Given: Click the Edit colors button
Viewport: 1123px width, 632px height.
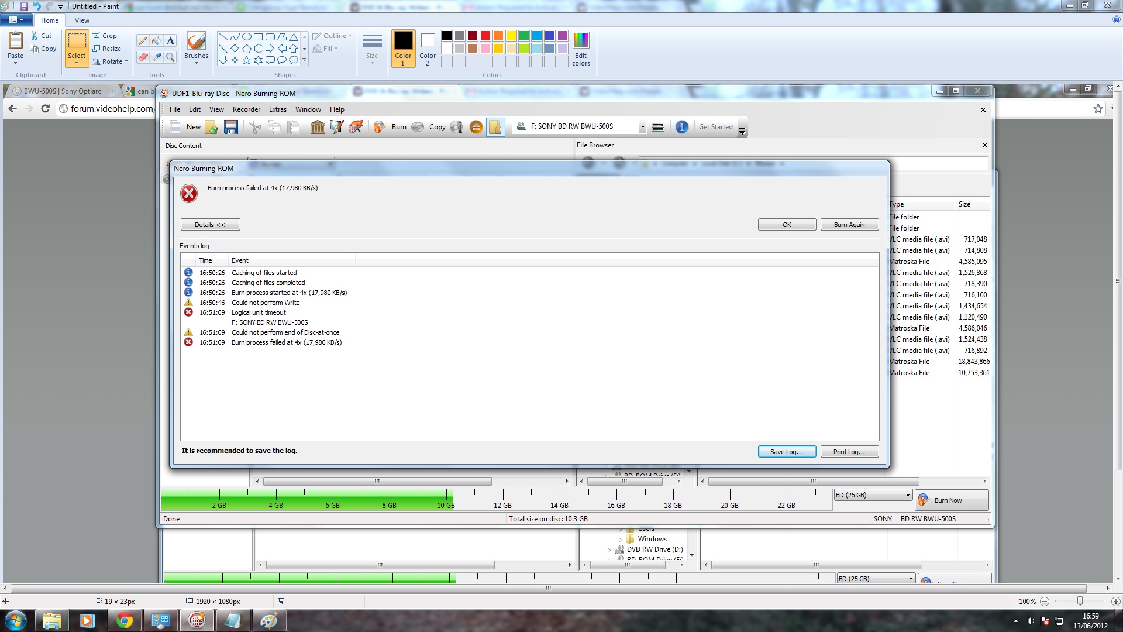Looking at the screenshot, I should click(x=581, y=49).
